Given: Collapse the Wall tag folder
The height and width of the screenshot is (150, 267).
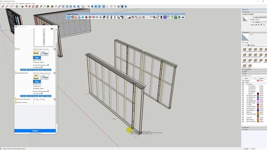Looking at the screenshot, I should [245, 82].
